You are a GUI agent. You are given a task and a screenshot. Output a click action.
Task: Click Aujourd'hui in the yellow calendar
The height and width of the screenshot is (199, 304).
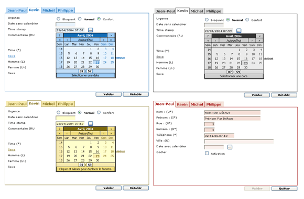click(85, 134)
